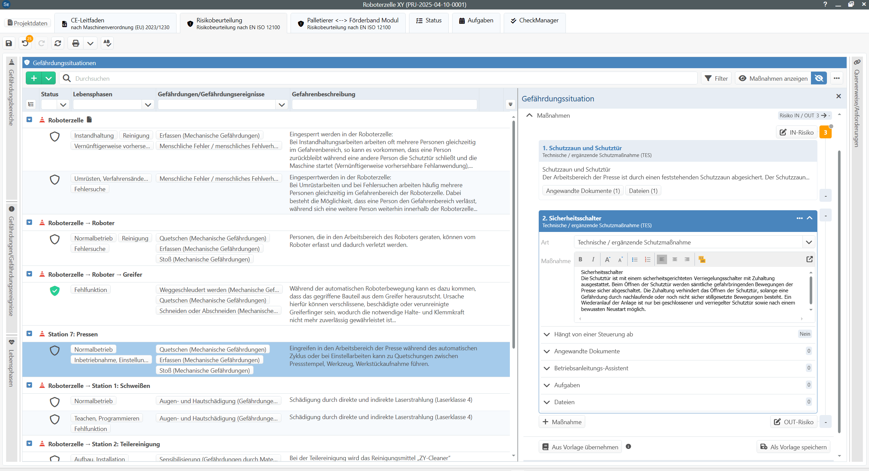This screenshot has width=869, height=471.
Task: Switch to the CheckManager tab
Action: (x=535, y=20)
